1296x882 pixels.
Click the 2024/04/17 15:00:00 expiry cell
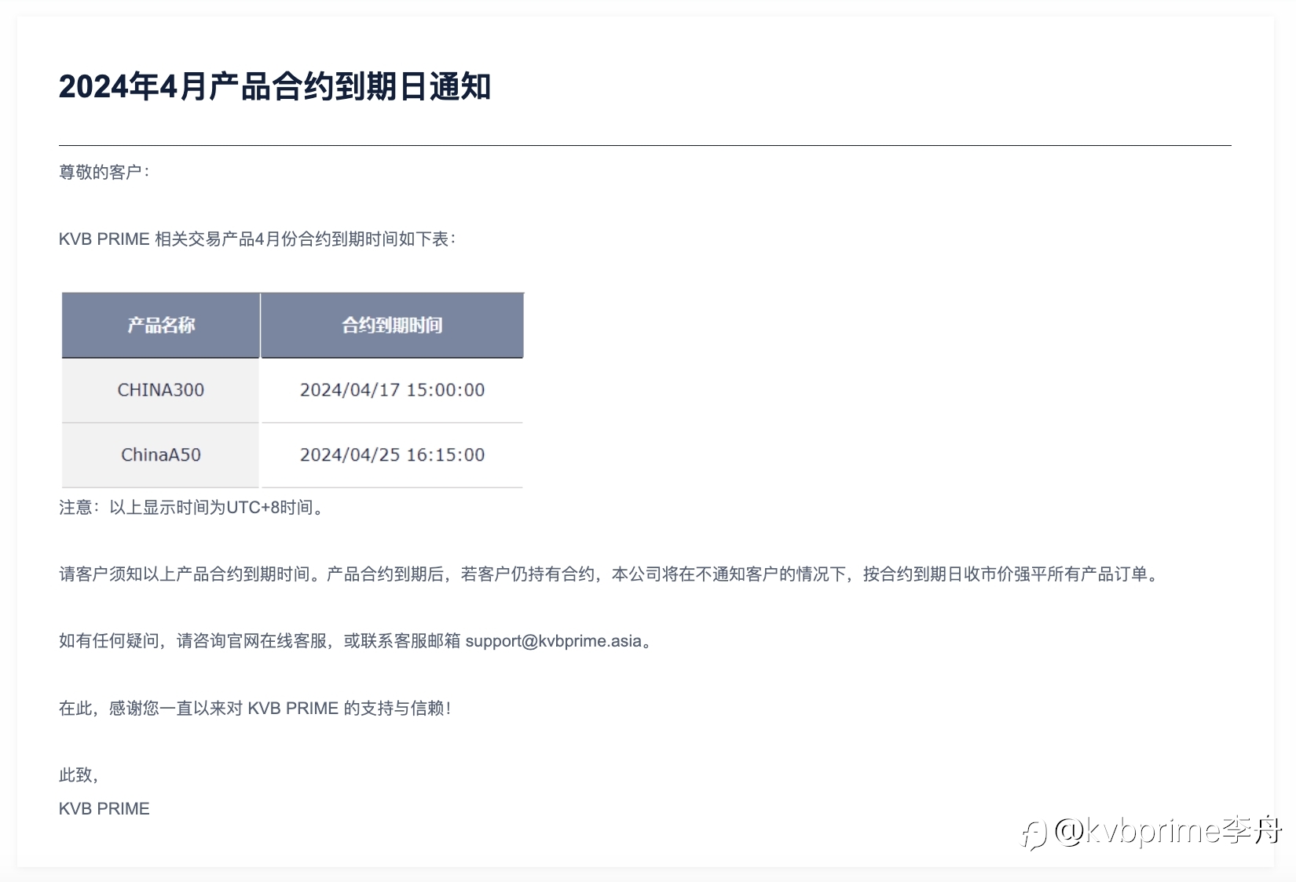coord(392,390)
